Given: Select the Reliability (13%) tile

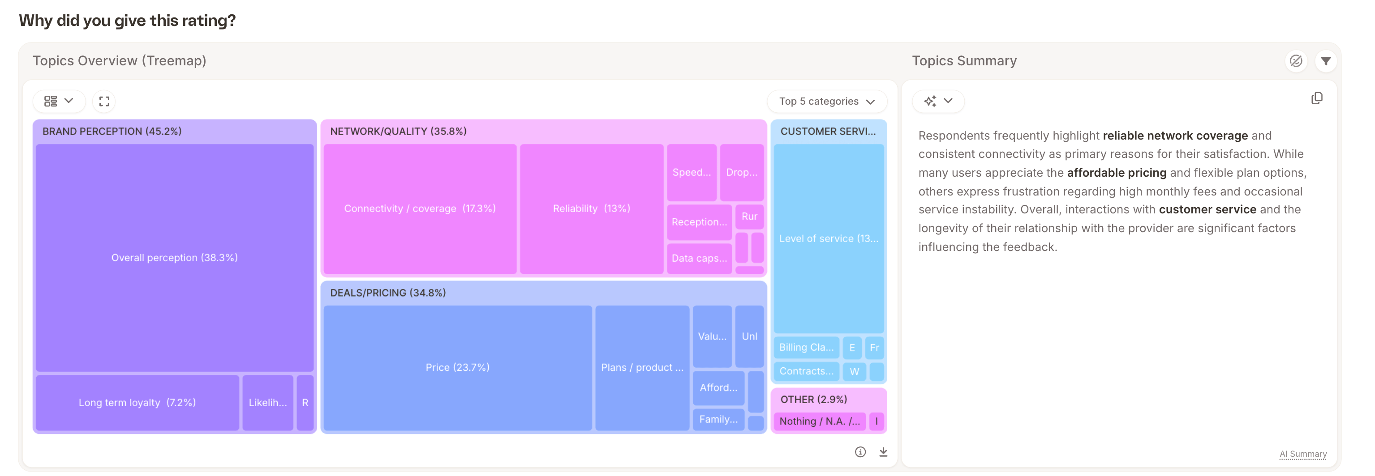Looking at the screenshot, I should pyautogui.click(x=591, y=208).
